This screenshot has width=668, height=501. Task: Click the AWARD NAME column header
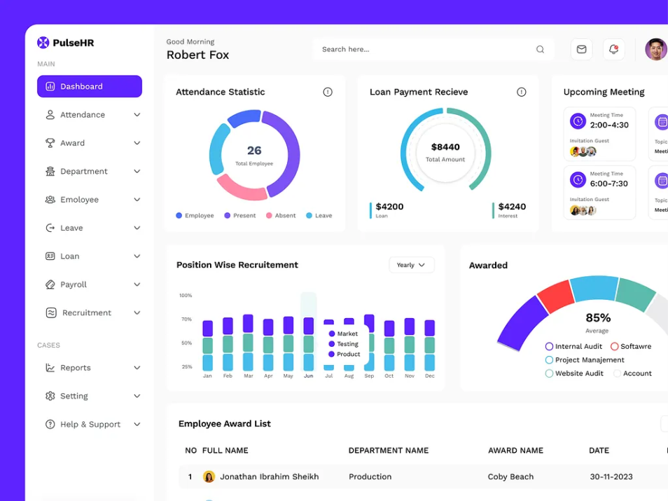515,451
